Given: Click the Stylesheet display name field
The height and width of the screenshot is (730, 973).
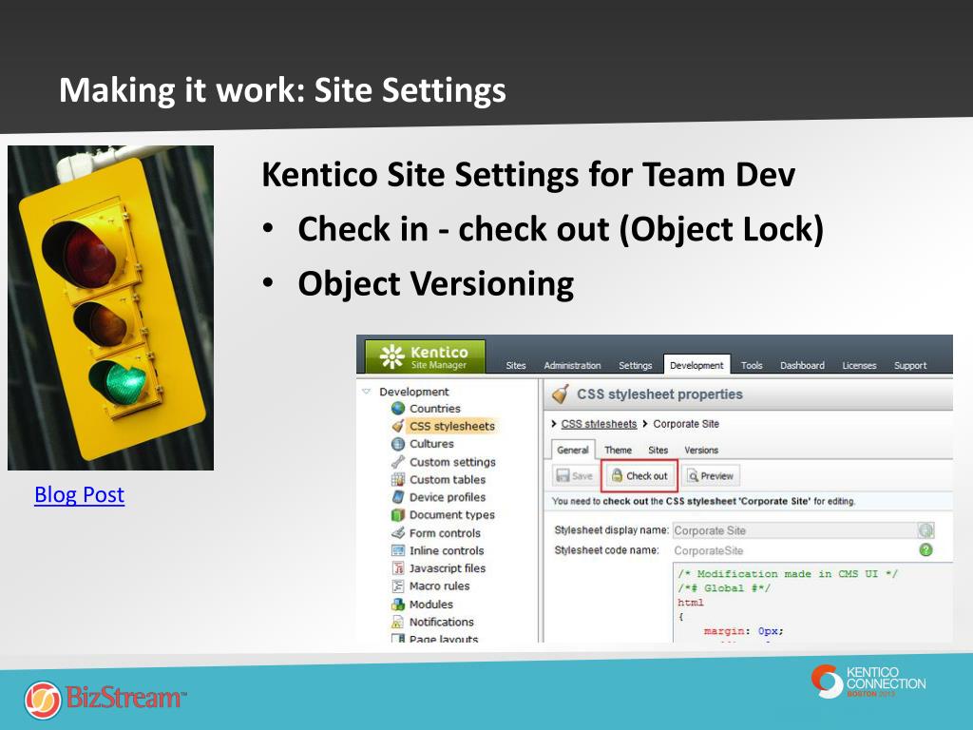Looking at the screenshot, I should click(794, 530).
